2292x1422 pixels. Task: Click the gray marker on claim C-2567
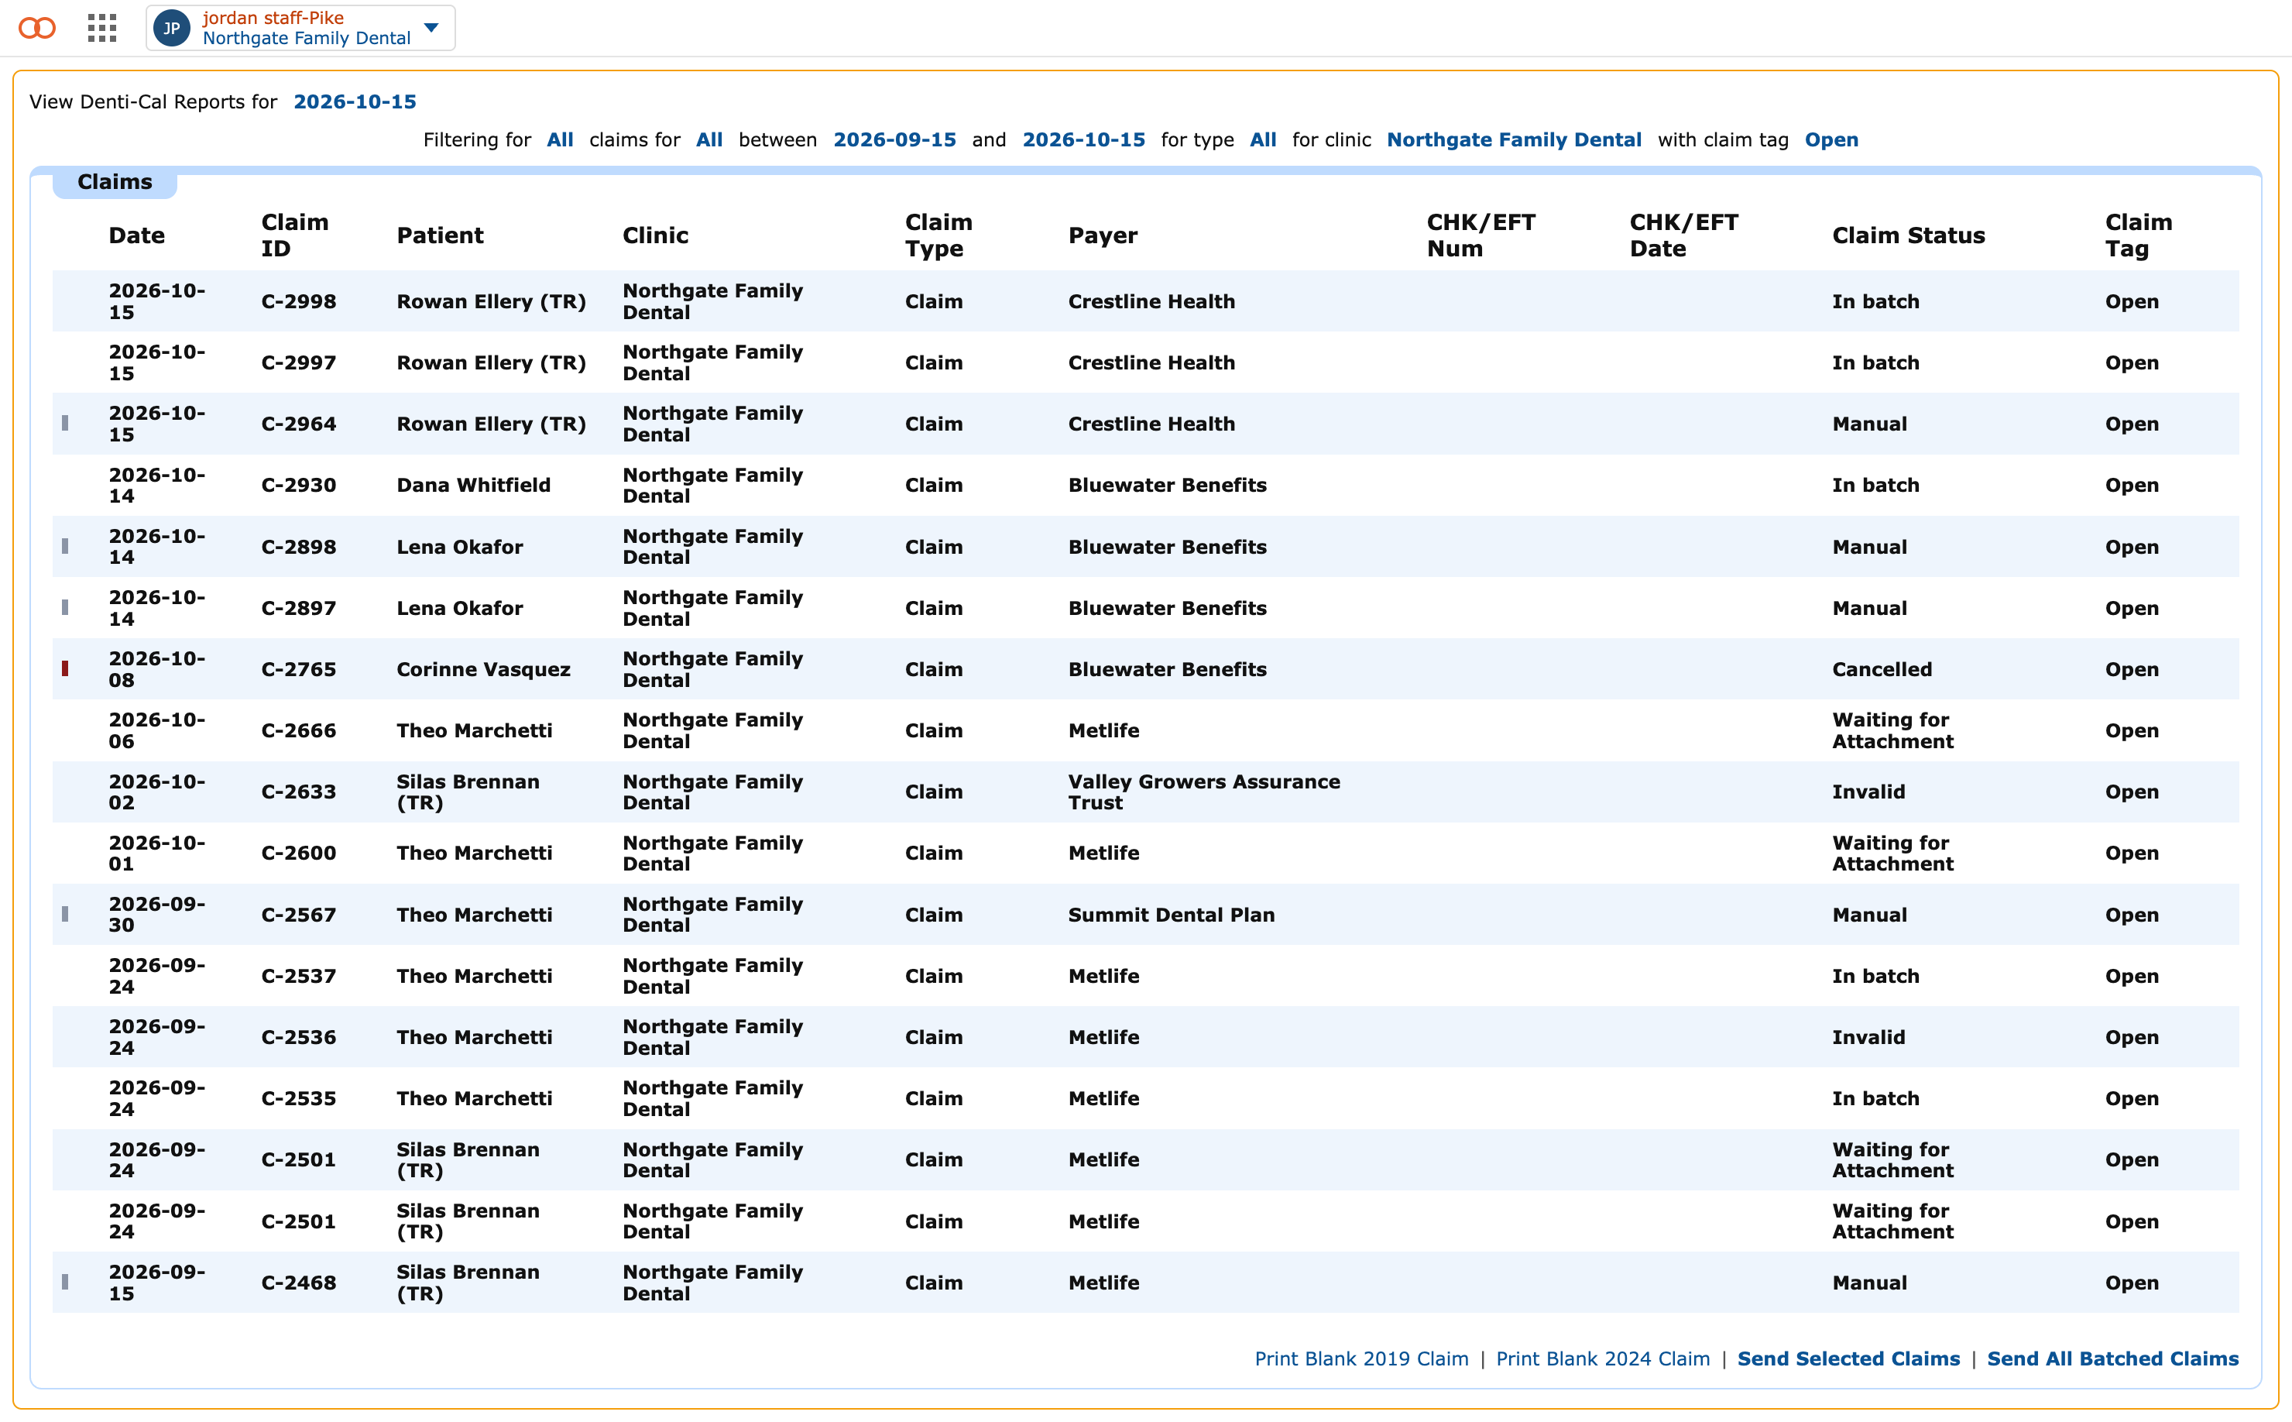(65, 914)
